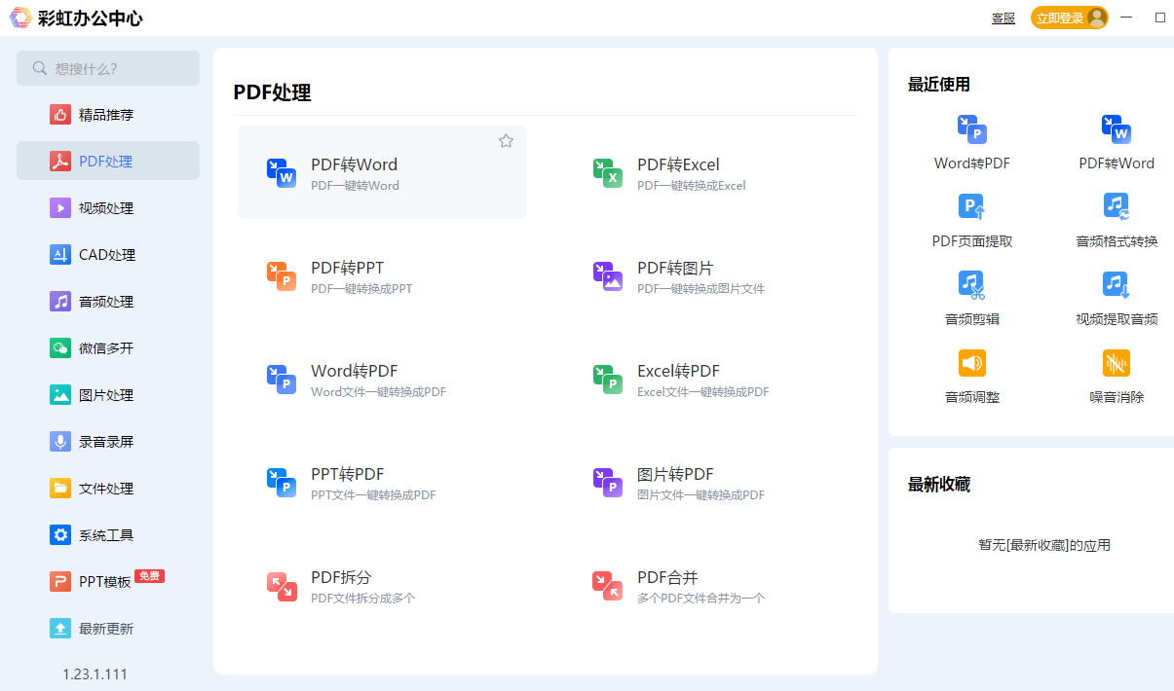Open 系统工具 in the sidebar

[108, 535]
